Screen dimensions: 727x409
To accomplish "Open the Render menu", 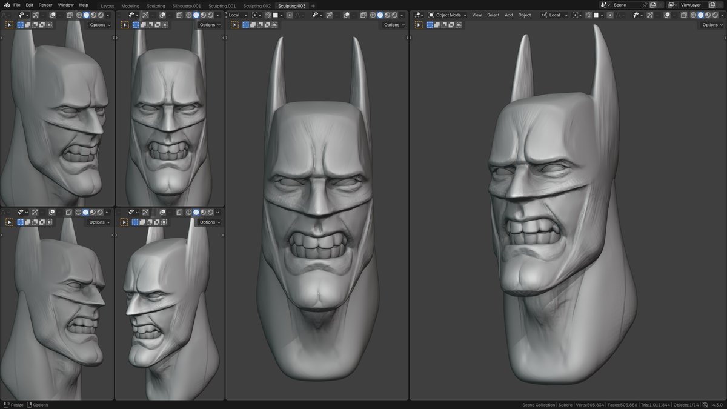I will pyautogui.click(x=45, y=5).
